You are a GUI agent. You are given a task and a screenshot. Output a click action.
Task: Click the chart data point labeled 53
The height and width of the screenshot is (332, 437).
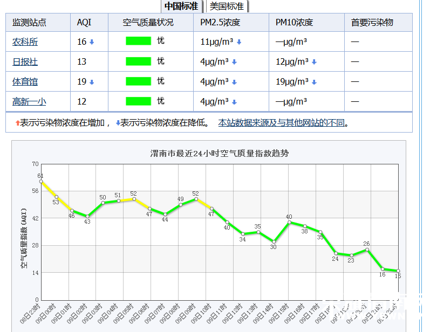coord(57,197)
